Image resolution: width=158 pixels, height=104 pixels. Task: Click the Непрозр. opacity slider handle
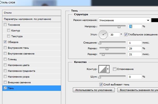click(119, 27)
